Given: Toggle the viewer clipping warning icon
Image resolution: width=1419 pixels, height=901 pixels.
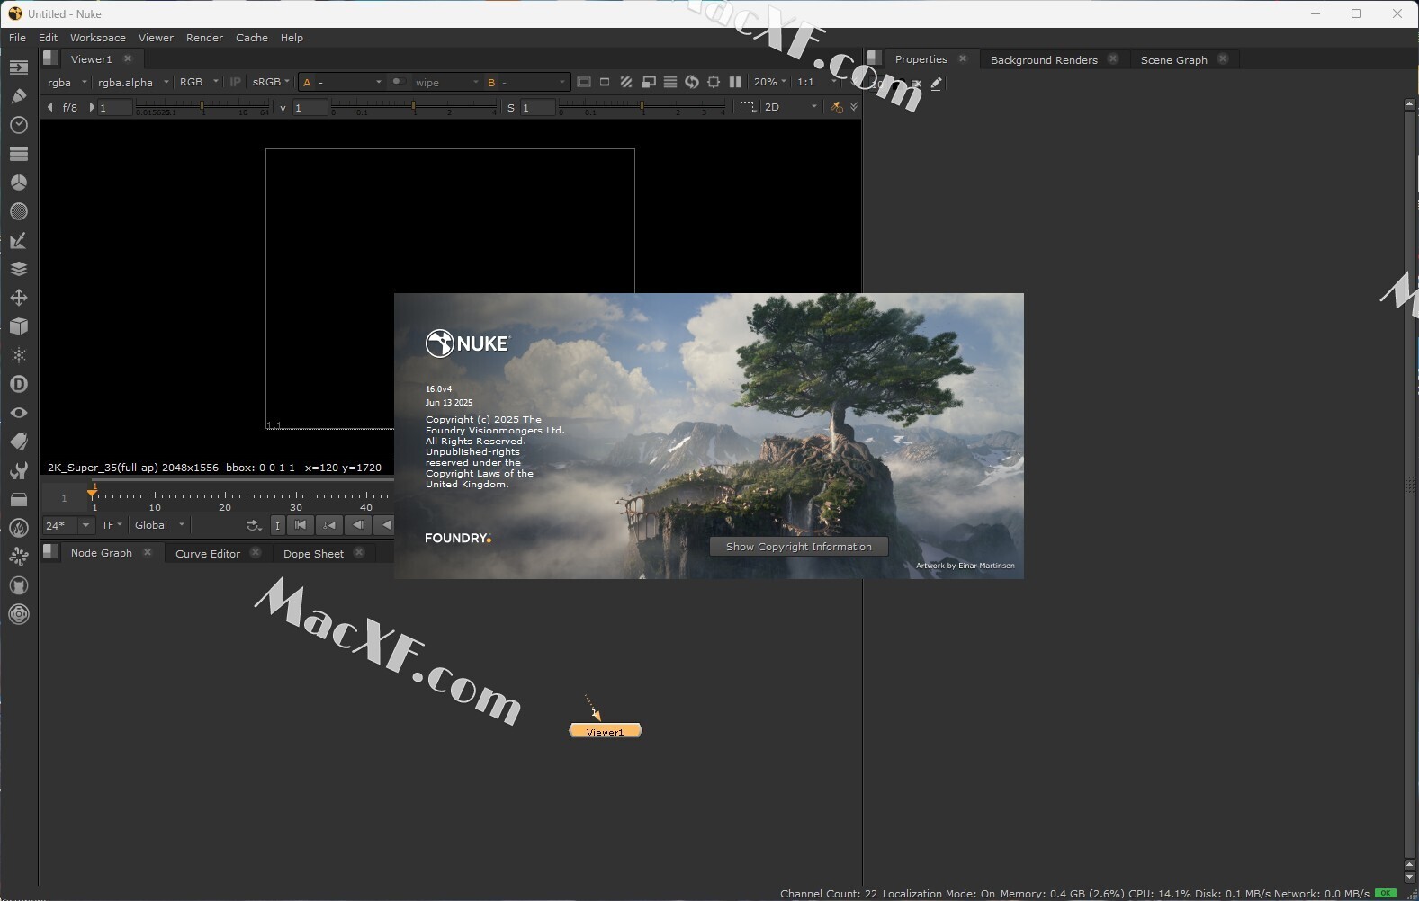Looking at the screenshot, I should 584,82.
